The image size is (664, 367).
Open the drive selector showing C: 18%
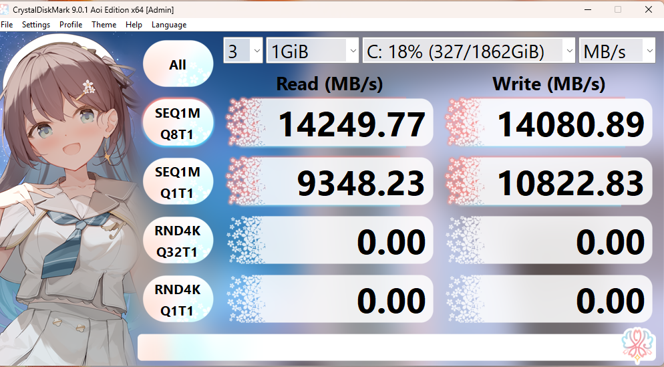(469, 51)
